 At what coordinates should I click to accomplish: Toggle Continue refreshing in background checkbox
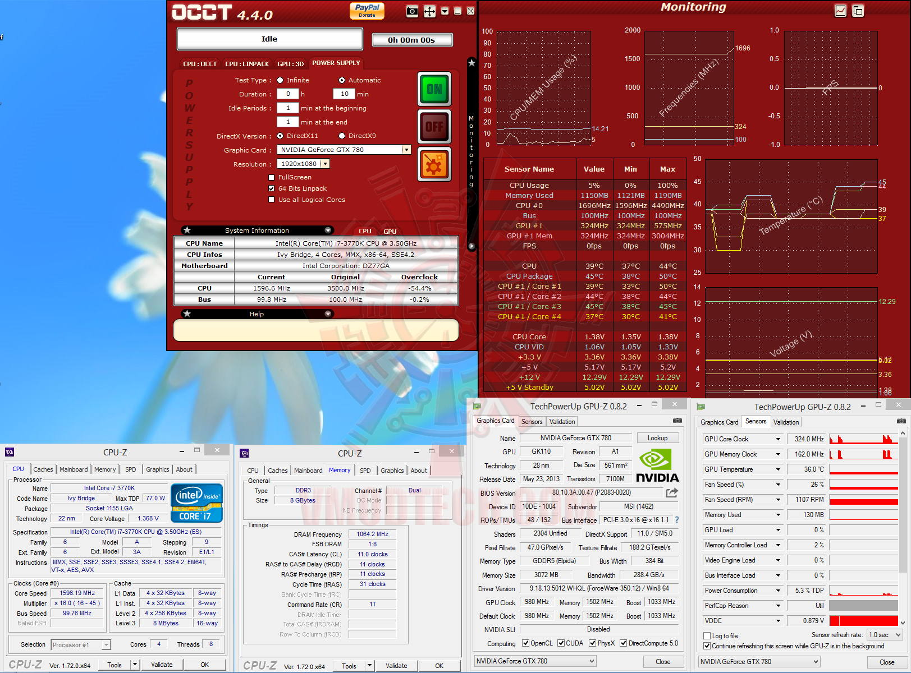point(707,646)
